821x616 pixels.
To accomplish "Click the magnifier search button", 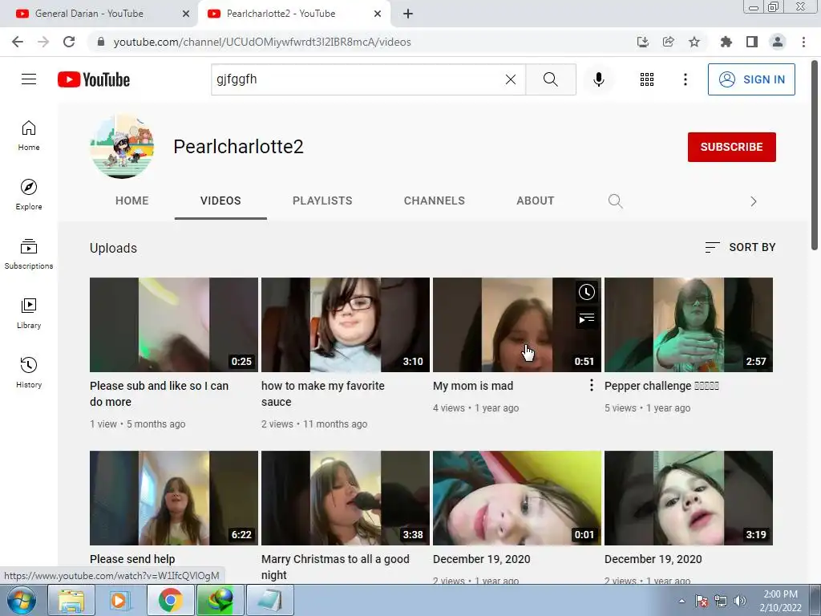I will click(550, 79).
